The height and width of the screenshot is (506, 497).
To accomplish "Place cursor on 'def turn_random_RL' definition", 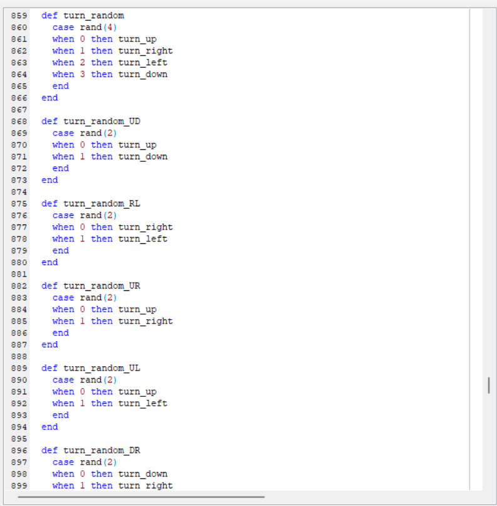I will [x=91, y=204].
